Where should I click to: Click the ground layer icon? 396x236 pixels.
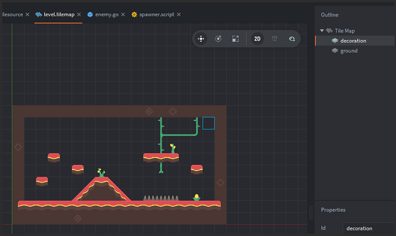click(x=335, y=50)
